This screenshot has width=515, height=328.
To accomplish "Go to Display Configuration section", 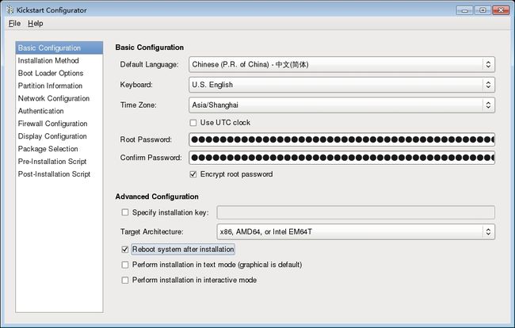I will click(x=59, y=136).
